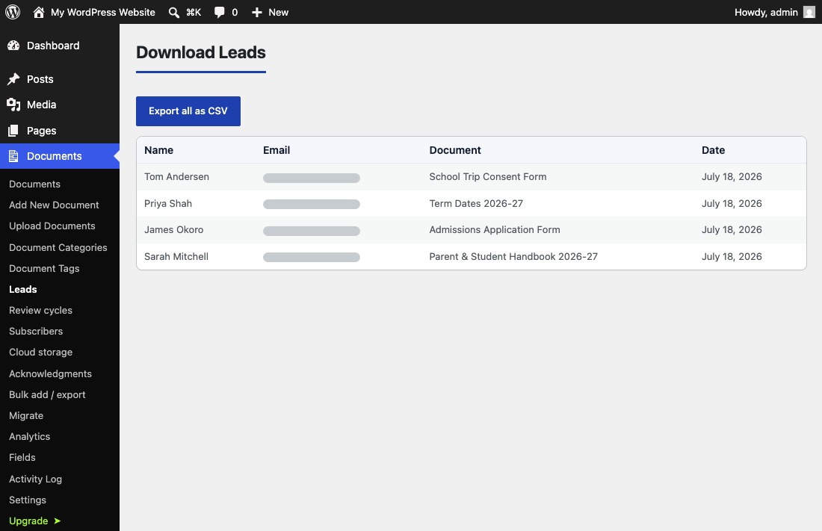822x531 pixels.
Task: Click the date in James Okoro row
Action: click(732, 229)
